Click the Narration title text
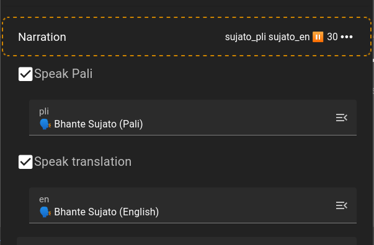The image size is (374, 245). coord(42,37)
